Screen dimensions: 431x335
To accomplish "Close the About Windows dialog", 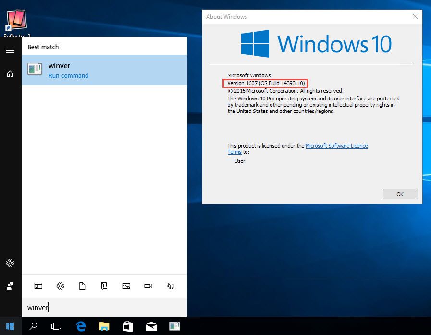I will coord(415,16).
